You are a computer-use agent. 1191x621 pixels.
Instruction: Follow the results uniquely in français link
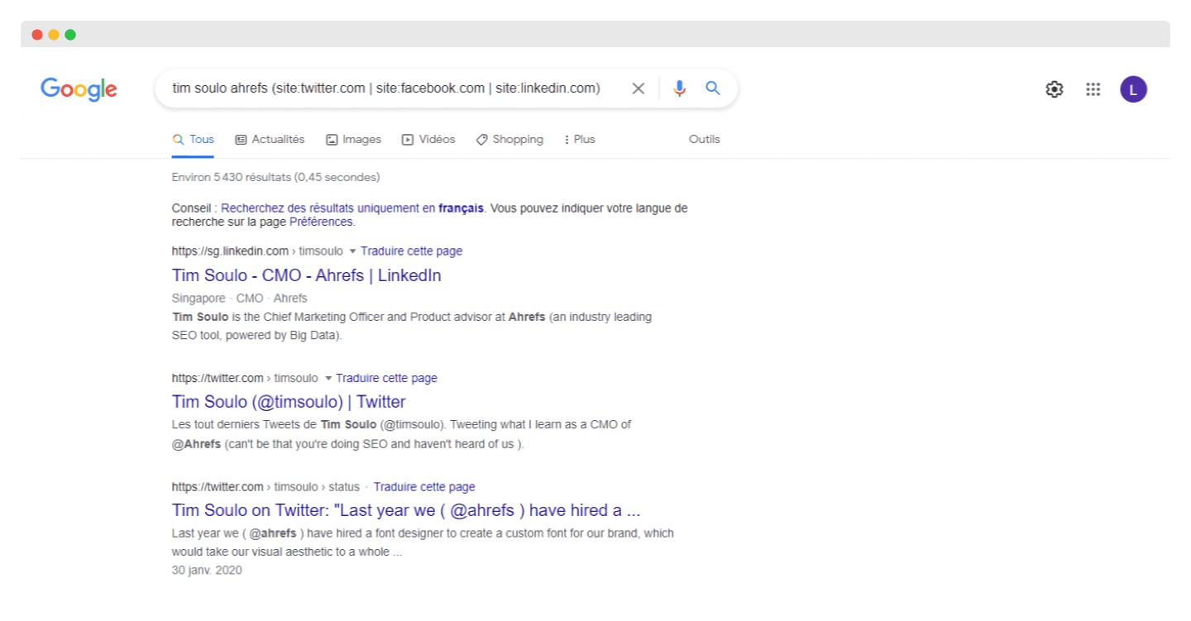352,208
